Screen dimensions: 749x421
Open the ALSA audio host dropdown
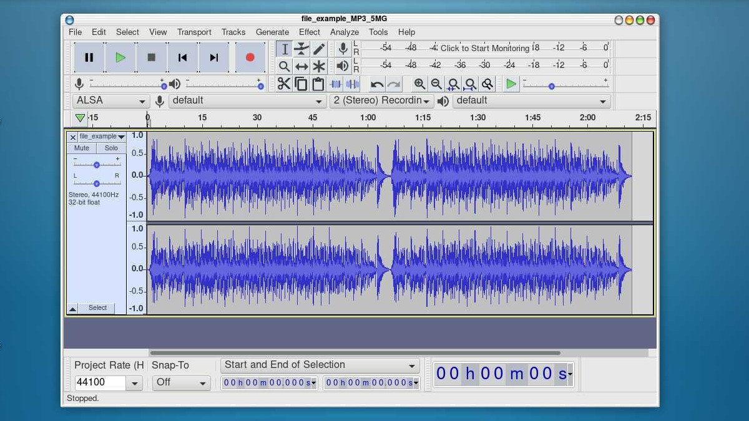tap(111, 100)
